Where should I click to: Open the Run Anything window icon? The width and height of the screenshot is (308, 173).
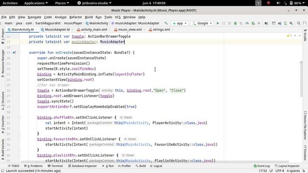click(x=274, y=24)
